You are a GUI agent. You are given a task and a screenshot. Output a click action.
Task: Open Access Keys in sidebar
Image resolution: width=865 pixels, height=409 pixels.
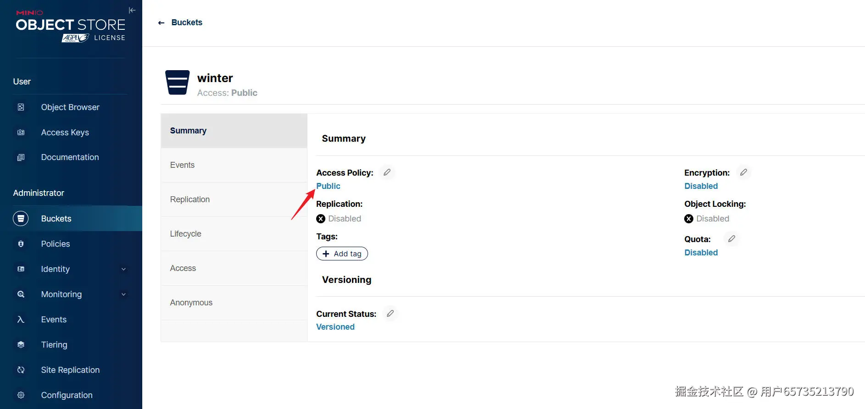65,133
